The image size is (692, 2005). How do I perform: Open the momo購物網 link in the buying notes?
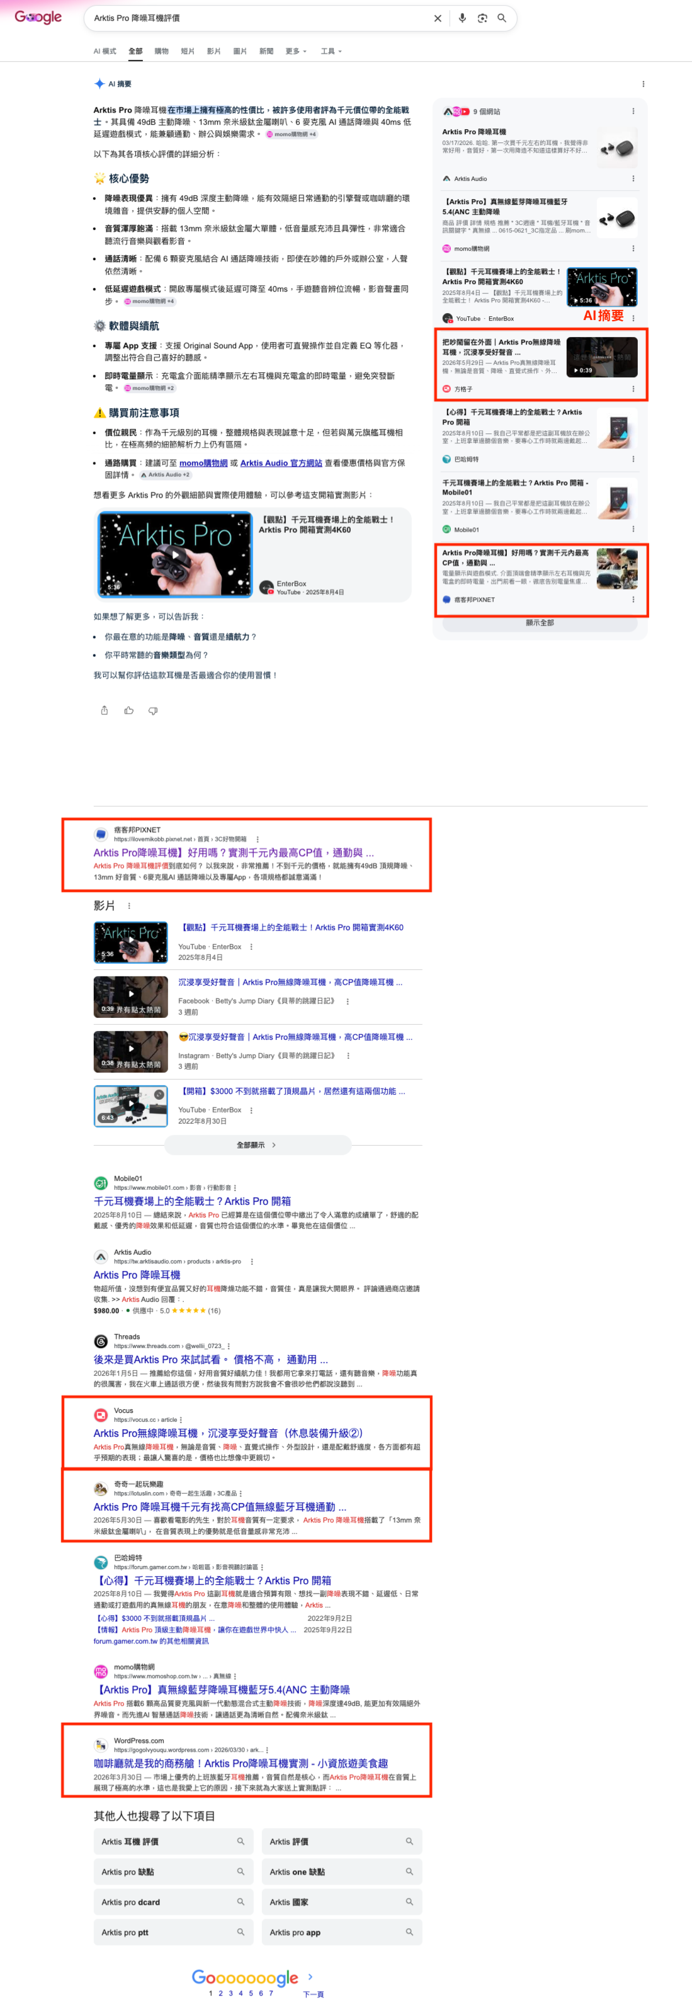(203, 462)
